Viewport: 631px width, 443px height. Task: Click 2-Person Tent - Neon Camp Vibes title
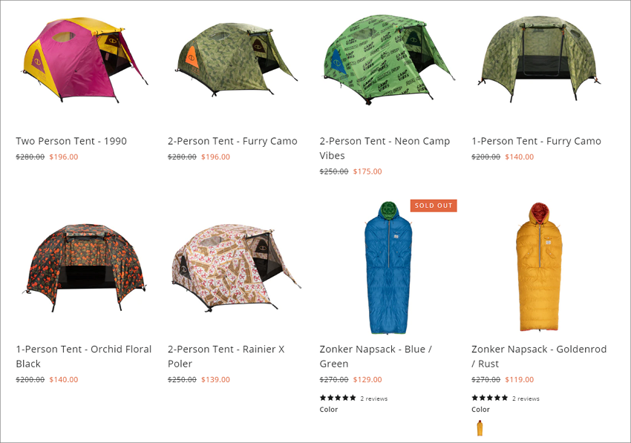pyautogui.click(x=385, y=148)
